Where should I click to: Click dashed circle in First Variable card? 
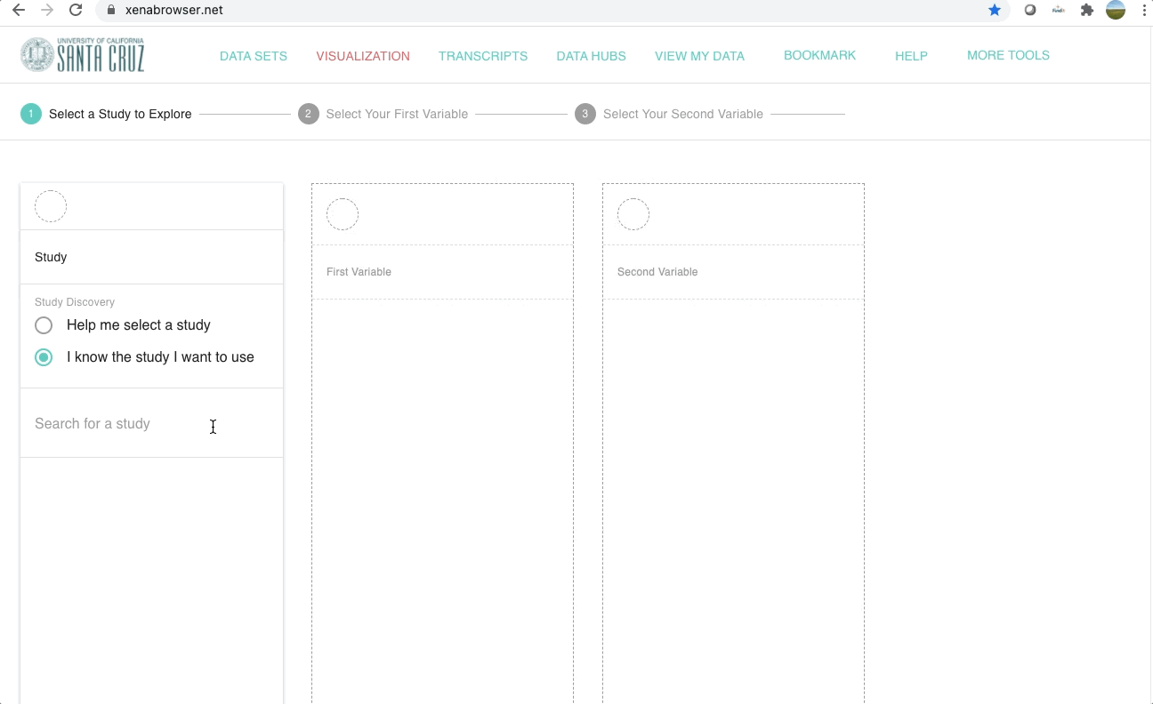point(343,214)
